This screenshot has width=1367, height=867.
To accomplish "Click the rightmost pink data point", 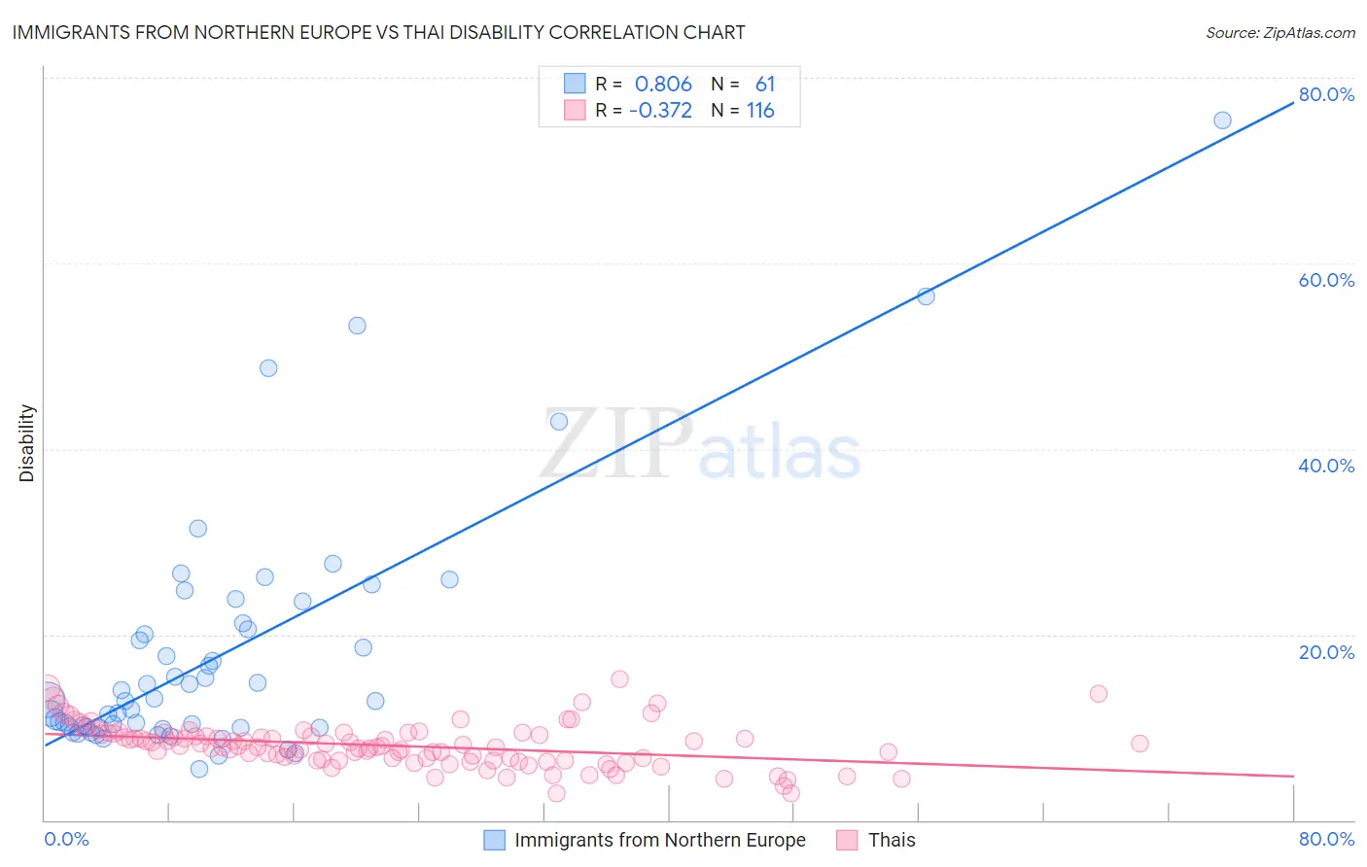I will point(1139,744).
